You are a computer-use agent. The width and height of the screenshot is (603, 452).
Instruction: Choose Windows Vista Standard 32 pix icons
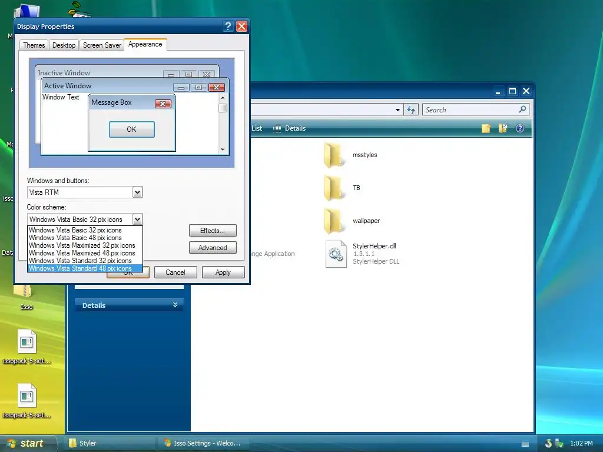(85, 261)
